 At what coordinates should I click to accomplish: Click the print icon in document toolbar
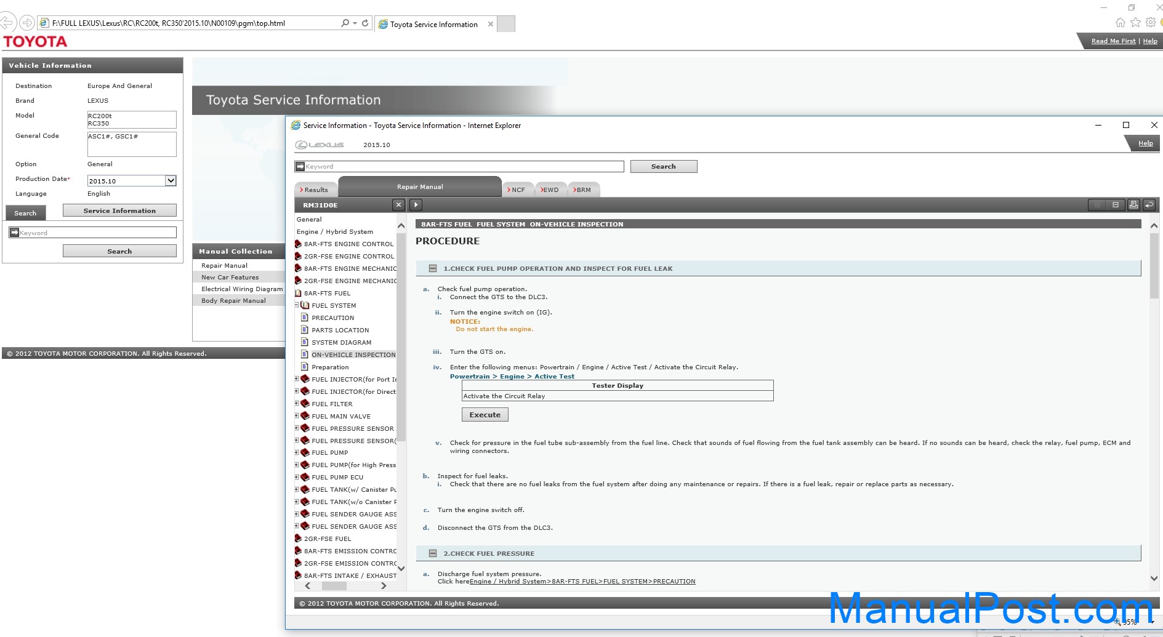tap(1133, 205)
